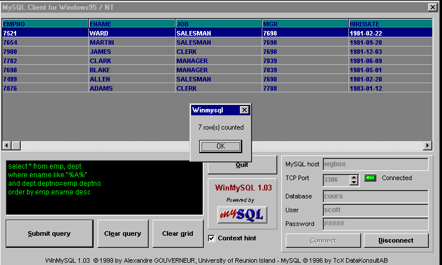Click WinMySQL 1.03 title text
Image resolution: width=442 pixels, height=265 pixels.
click(x=243, y=188)
